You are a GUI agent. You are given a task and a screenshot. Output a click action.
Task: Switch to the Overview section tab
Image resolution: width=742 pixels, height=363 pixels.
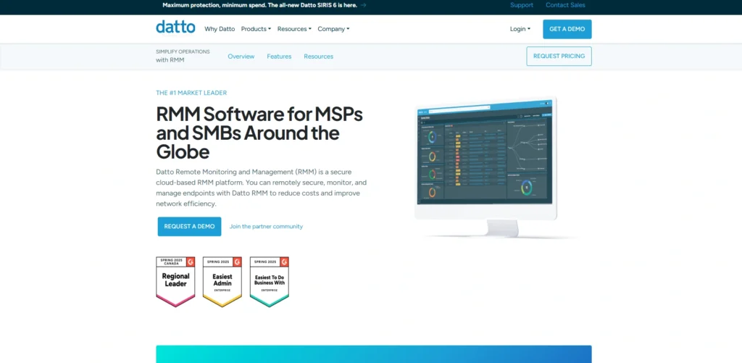pyautogui.click(x=241, y=57)
